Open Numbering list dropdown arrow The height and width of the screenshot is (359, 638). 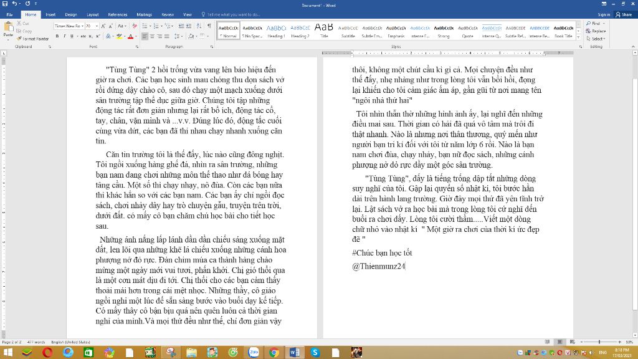pos(161,26)
